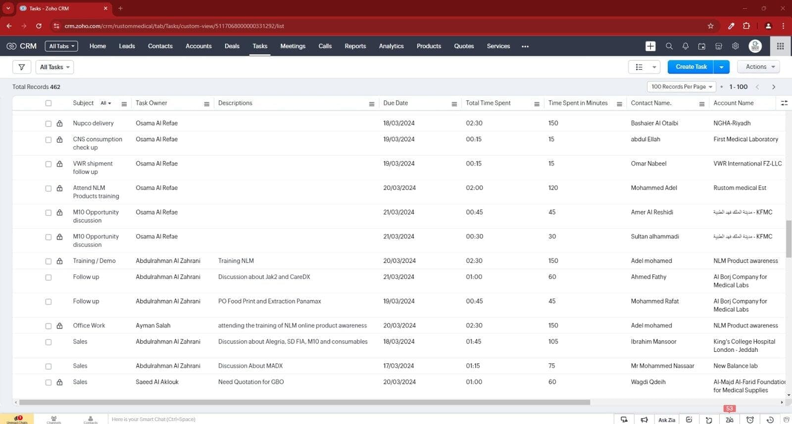The height and width of the screenshot is (424, 792).
Task: Click the Create Task button
Action: pyautogui.click(x=691, y=67)
